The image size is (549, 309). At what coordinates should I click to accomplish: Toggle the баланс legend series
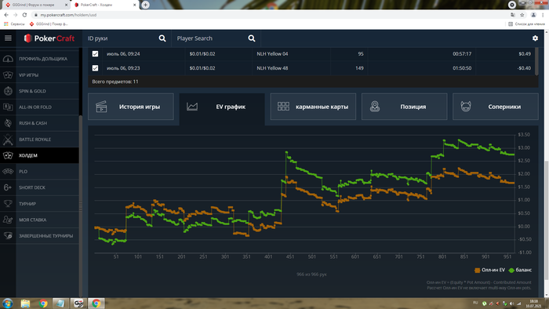click(520, 270)
